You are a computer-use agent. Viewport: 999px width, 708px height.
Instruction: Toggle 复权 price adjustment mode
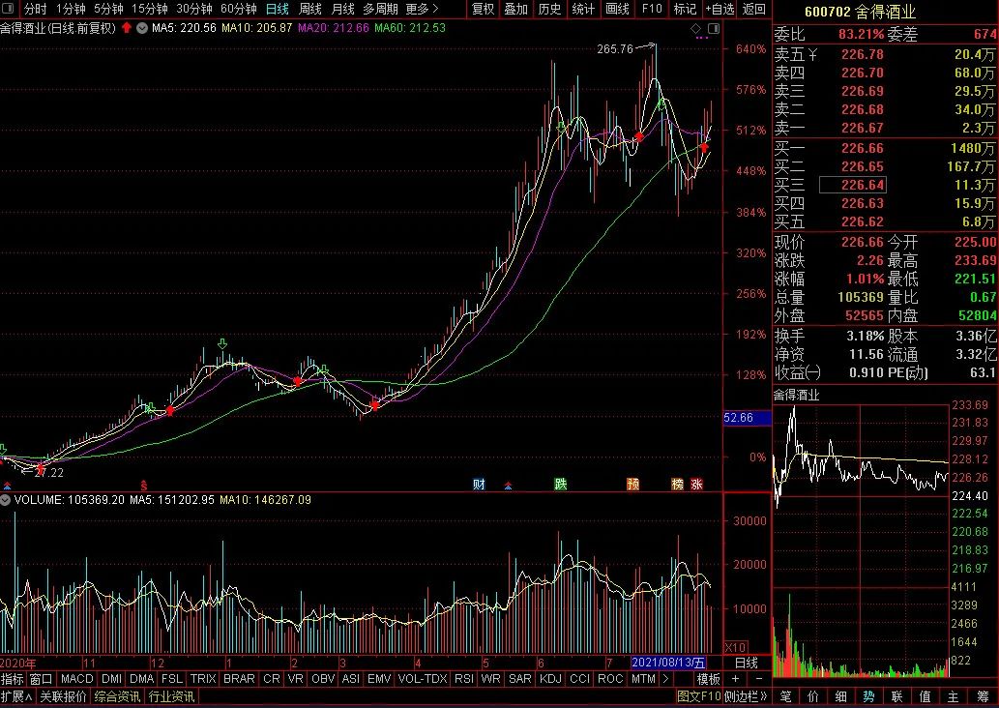pos(483,9)
